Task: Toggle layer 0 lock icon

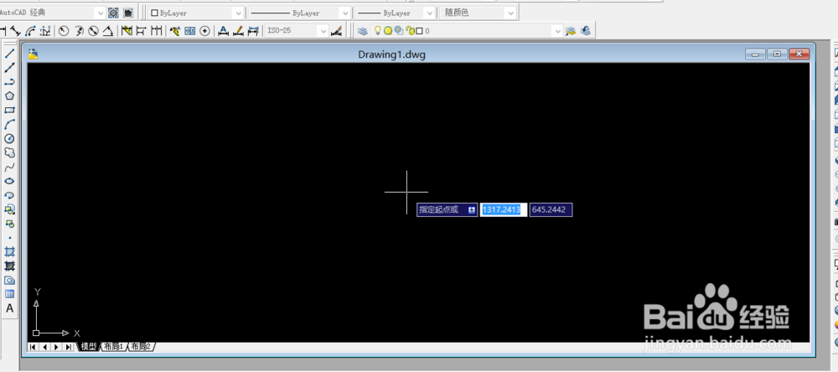Action: point(410,31)
